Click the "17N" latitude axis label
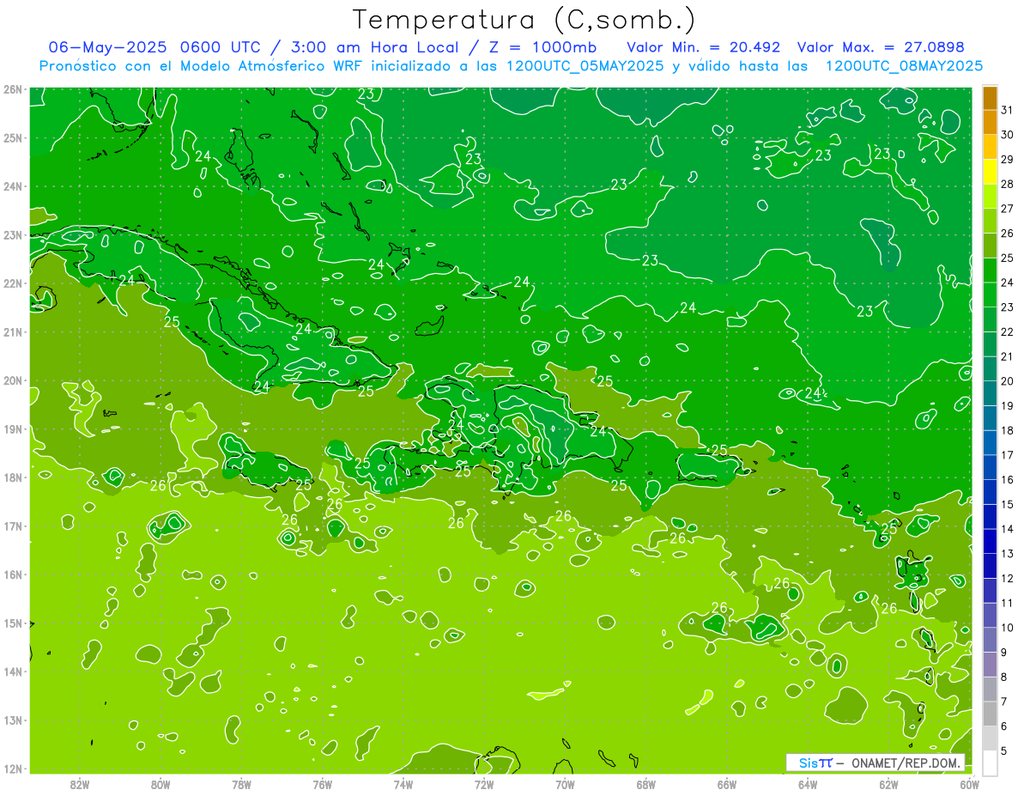 point(12,526)
